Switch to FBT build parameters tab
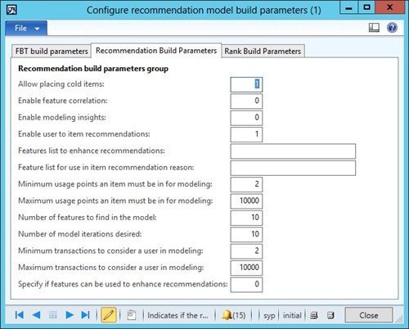 point(52,52)
